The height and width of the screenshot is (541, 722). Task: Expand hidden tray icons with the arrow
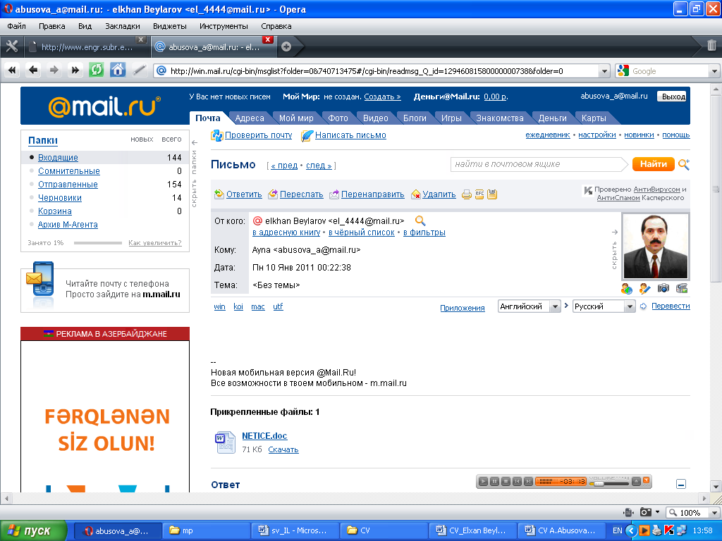[631, 530]
